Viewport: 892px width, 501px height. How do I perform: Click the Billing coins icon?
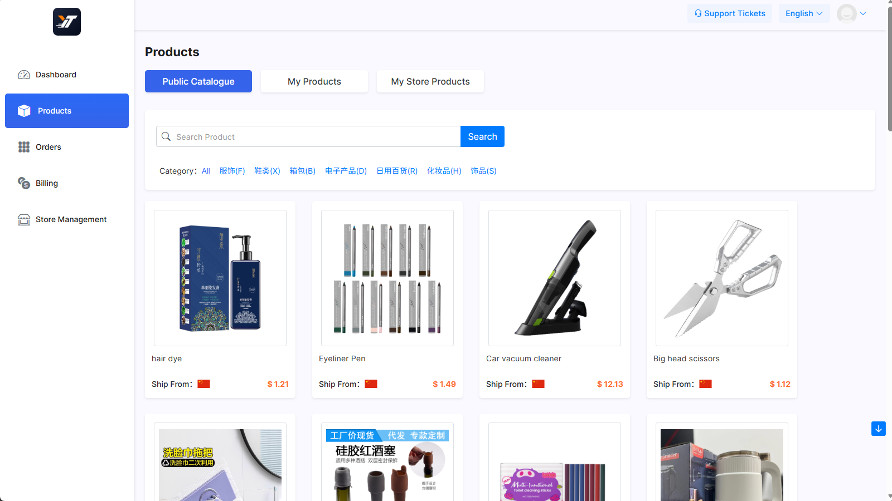click(24, 183)
